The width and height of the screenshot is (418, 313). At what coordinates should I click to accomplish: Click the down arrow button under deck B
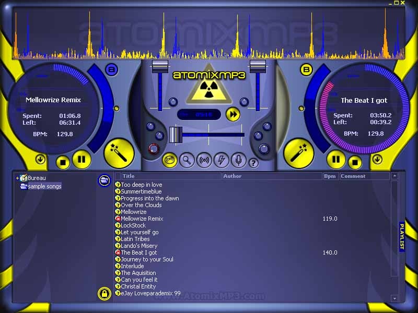tap(377, 159)
